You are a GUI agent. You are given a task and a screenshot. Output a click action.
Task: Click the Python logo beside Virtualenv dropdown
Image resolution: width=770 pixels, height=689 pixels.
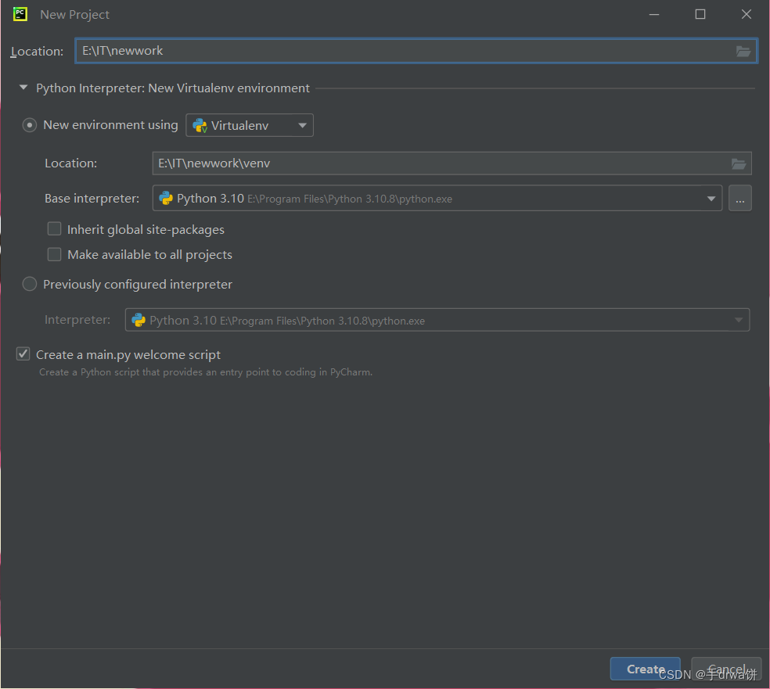point(200,125)
